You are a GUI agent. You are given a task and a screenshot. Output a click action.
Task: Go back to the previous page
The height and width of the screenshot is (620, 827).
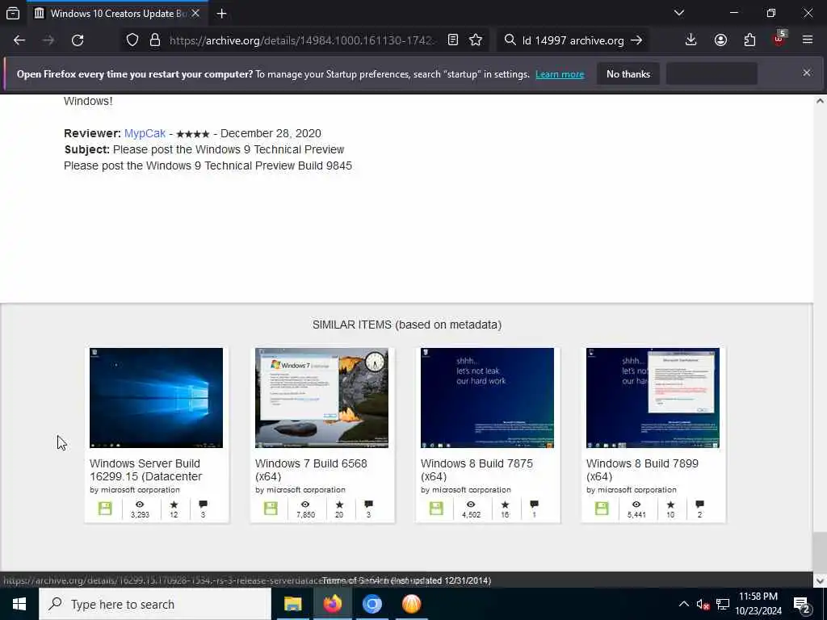pyautogui.click(x=19, y=40)
